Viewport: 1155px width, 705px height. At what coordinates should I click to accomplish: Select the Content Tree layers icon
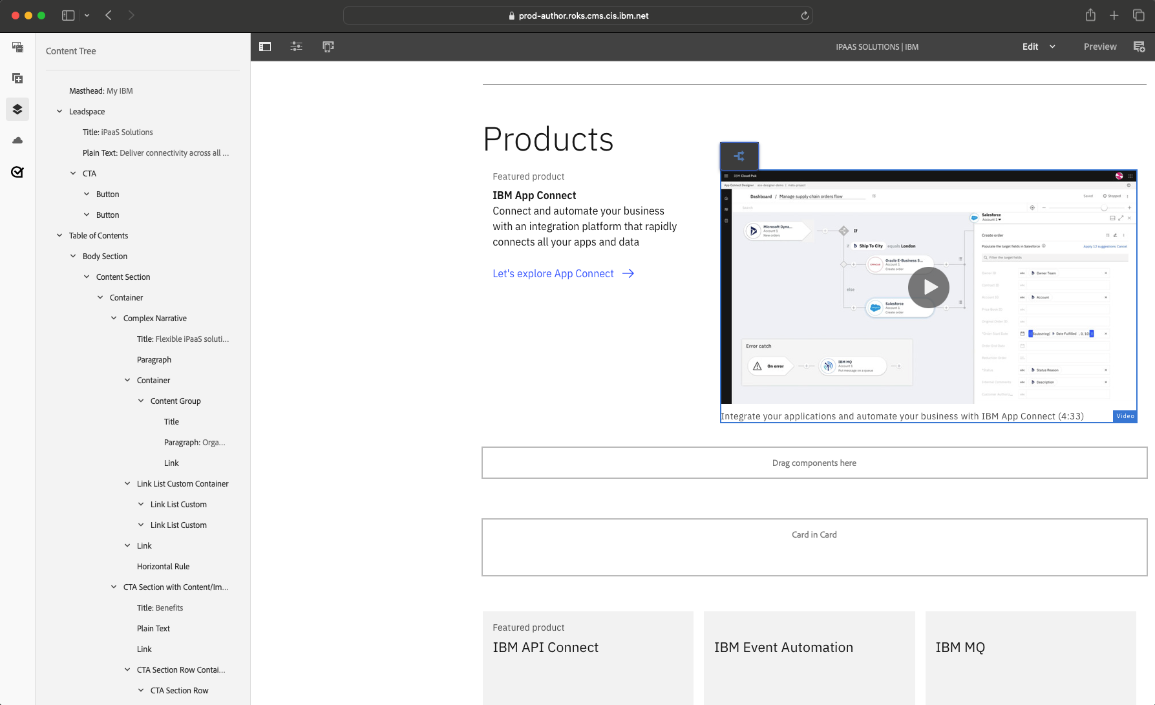point(17,109)
